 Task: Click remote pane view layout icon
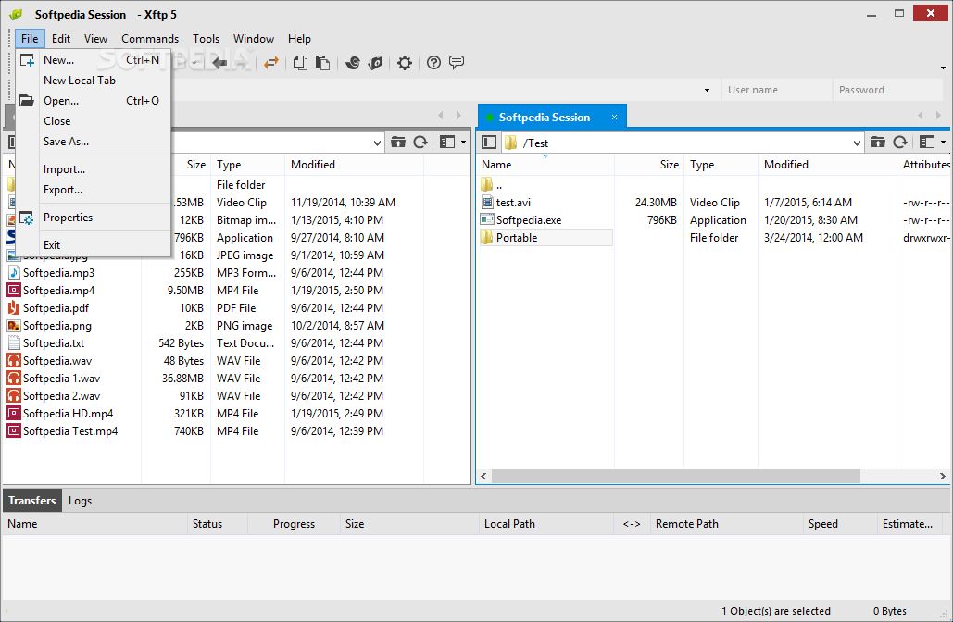(927, 143)
